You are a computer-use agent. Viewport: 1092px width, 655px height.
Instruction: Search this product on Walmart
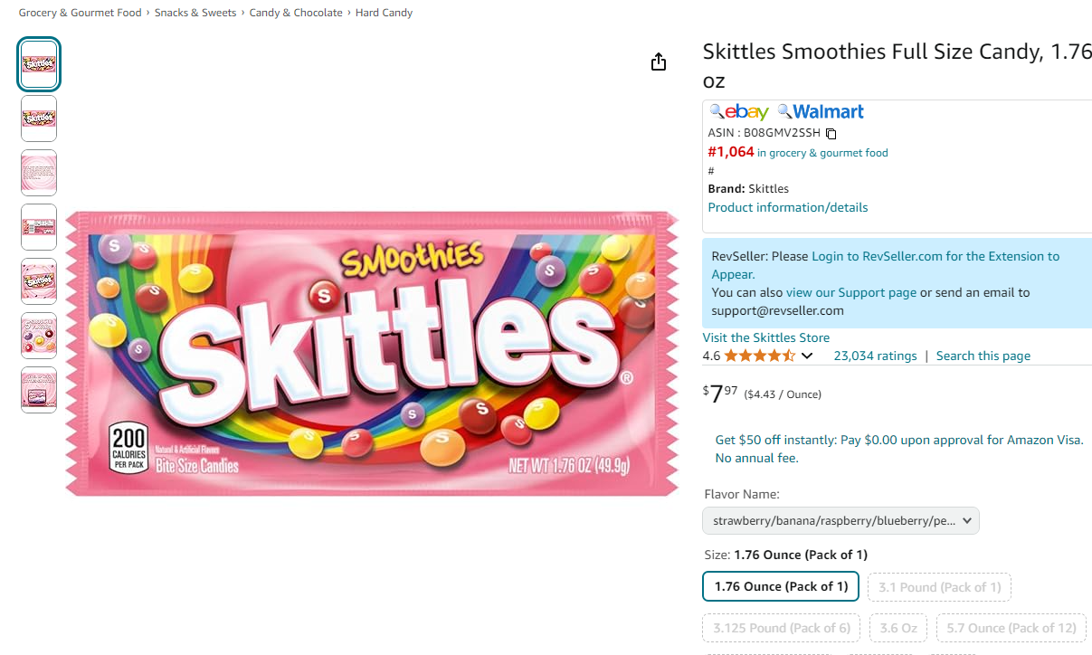point(821,111)
